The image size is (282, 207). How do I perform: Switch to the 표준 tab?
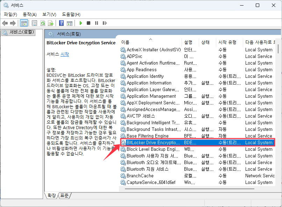(64, 195)
